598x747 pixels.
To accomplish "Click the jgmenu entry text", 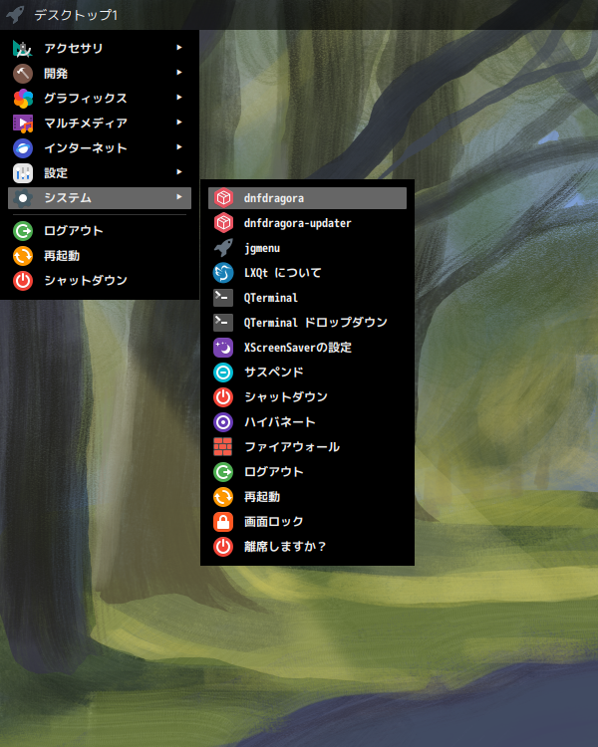I will coord(262,249).
